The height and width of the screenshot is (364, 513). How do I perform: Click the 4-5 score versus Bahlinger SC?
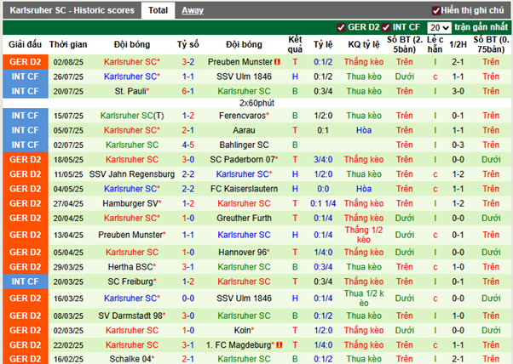(188, 145)
